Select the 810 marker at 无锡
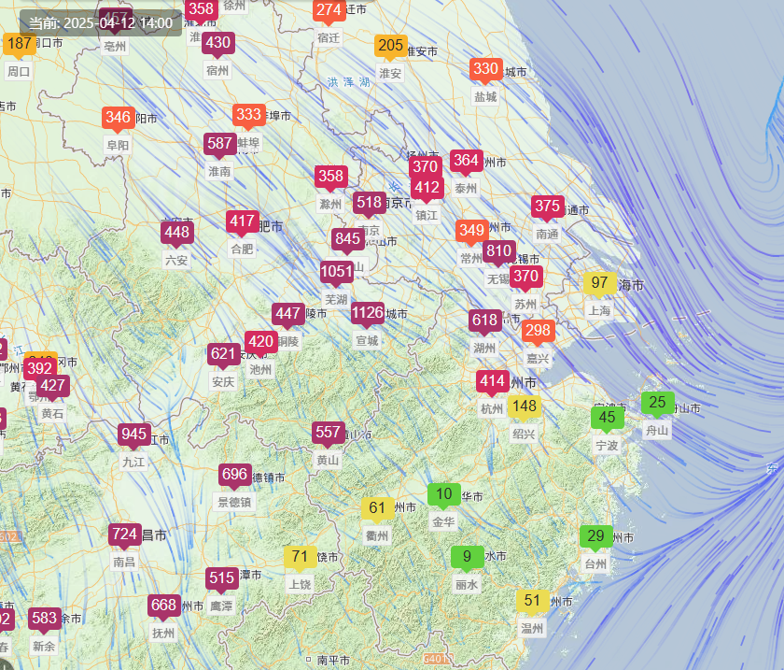This screenshot has width=784, height=670. coord(498,251)
